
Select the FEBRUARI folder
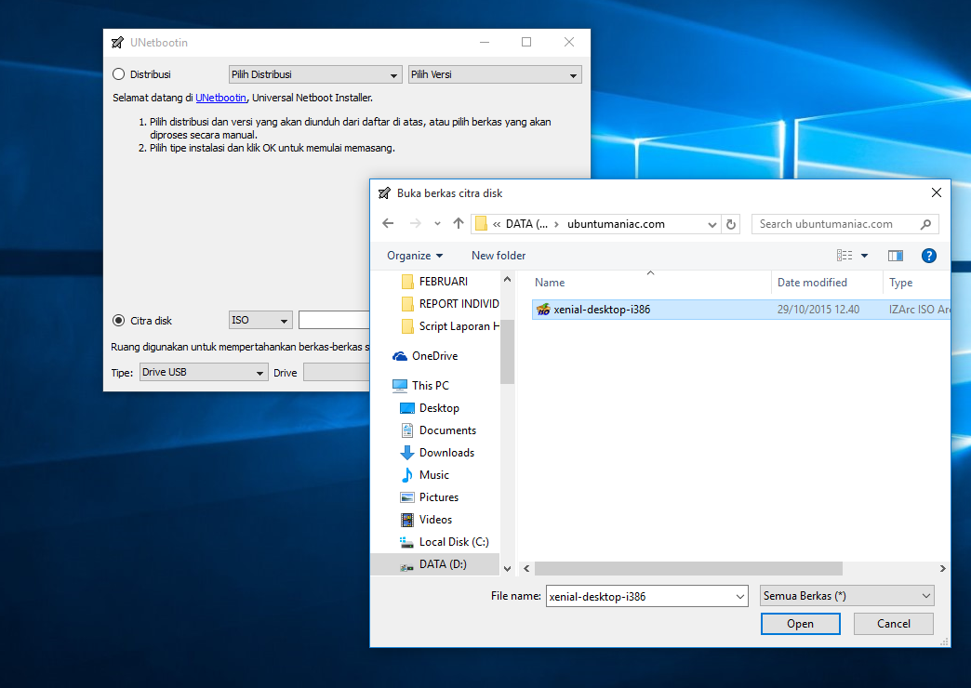(x=444, y=281)
